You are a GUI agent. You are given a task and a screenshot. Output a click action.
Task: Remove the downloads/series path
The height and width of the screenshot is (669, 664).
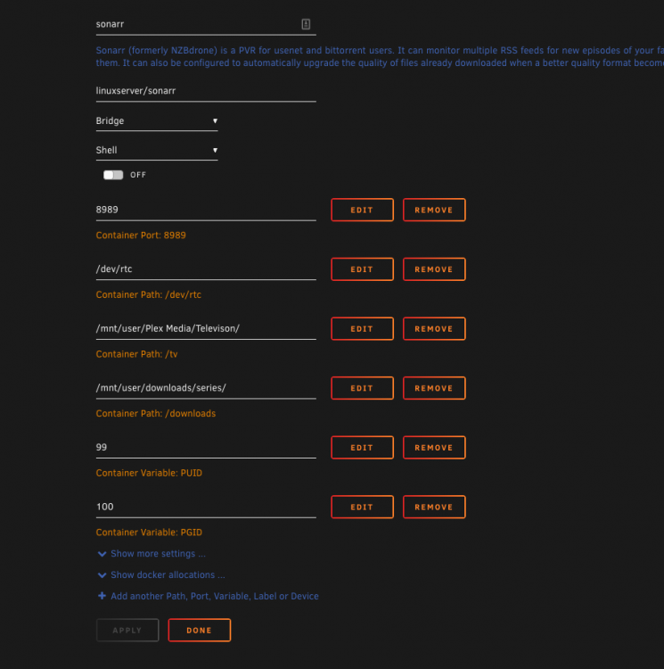(434, 388)
